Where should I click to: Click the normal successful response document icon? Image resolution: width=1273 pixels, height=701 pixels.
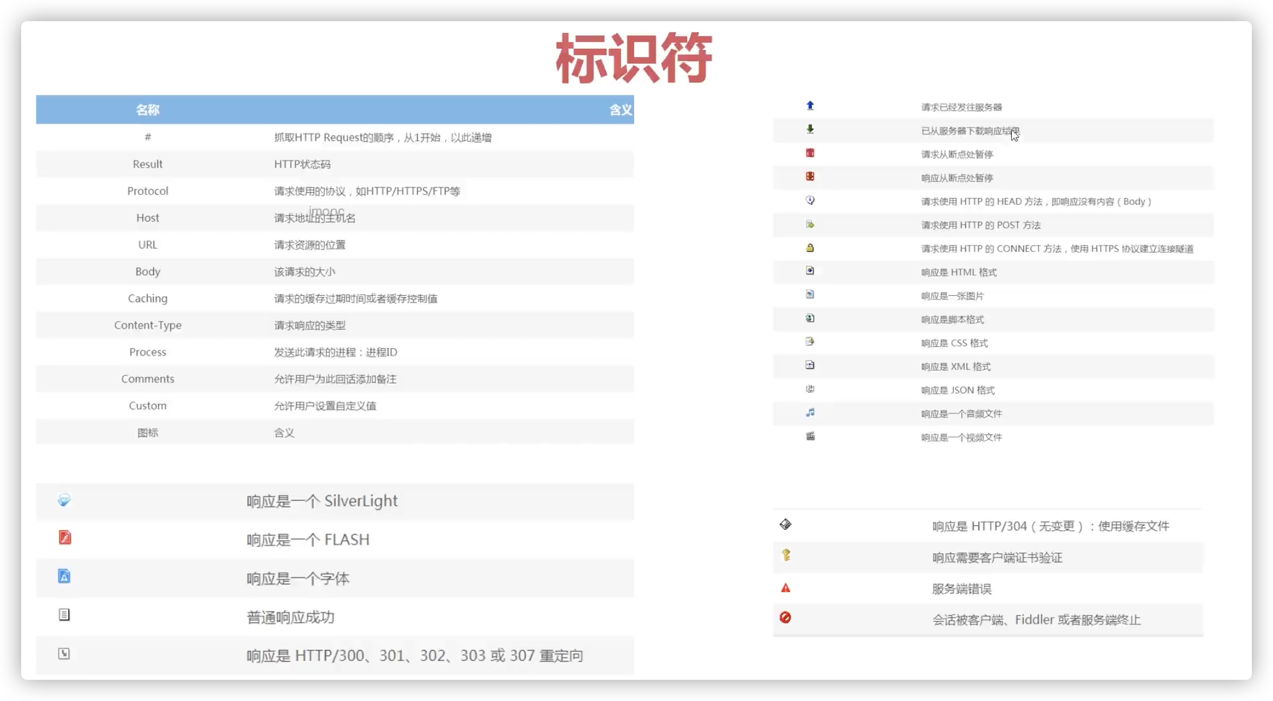tap(64, 615)
